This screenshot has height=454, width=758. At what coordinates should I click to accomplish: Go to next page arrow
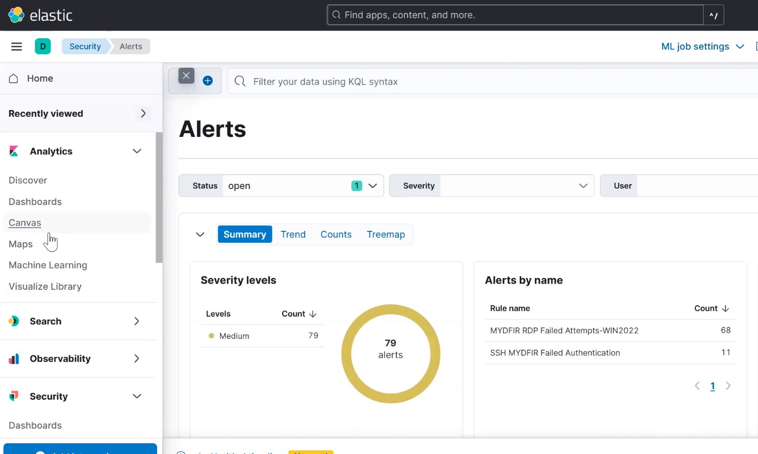point(728,386)
